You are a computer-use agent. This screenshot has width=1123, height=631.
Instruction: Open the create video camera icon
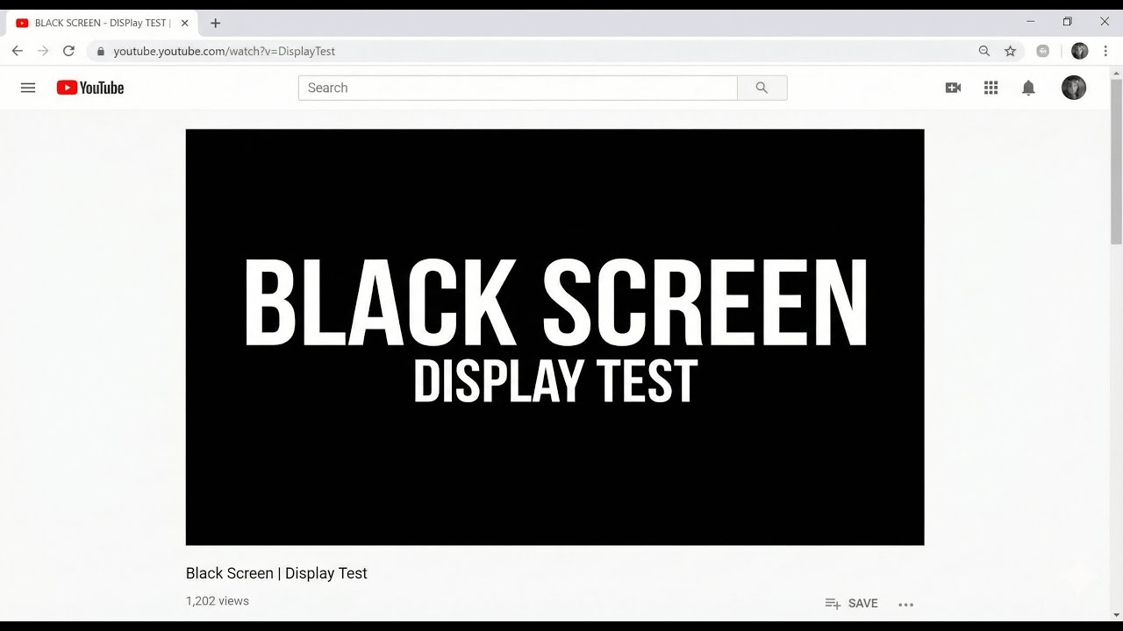point(953,88)
